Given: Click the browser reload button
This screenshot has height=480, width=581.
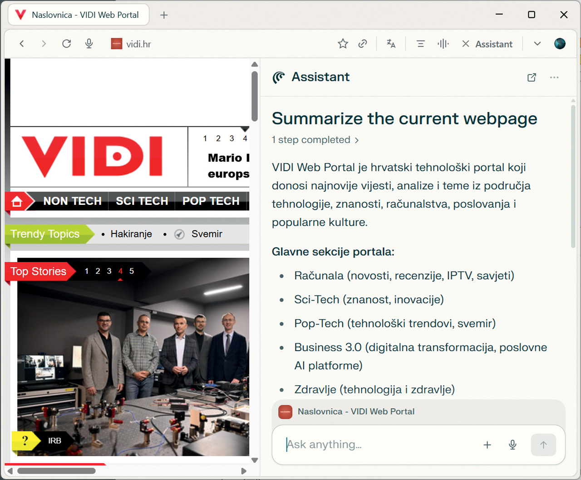Looking at the screenshot, I should (67, 44).
